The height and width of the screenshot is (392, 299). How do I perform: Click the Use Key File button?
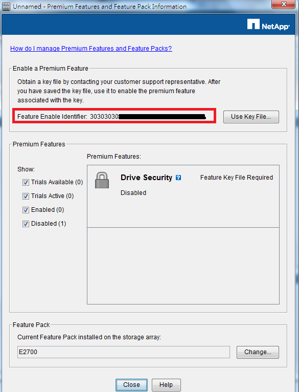pyautogui.click(x=251, y=117)
